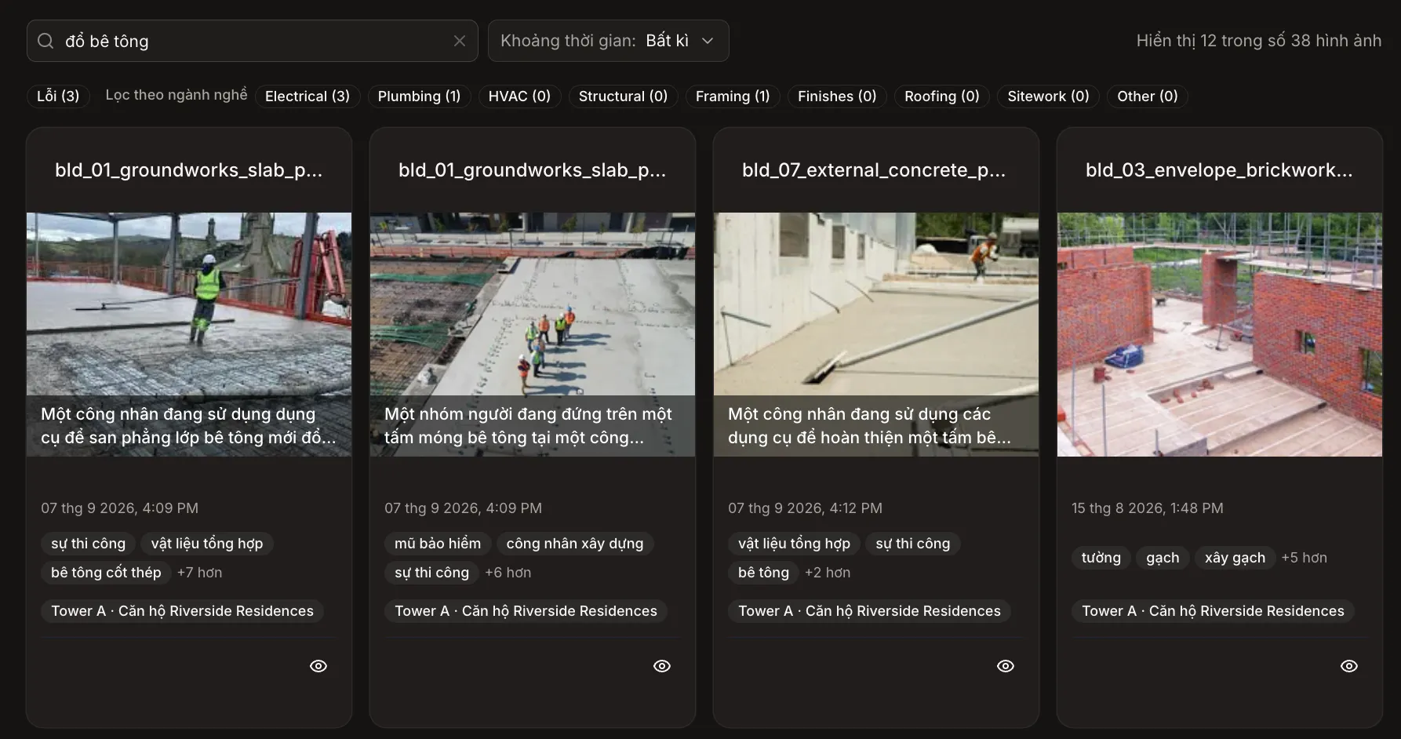Image resolution: width=1401 pixels, height=739 pixels.
Task: Select the Other (0) filter chip
Action: tap(1148, 96)
